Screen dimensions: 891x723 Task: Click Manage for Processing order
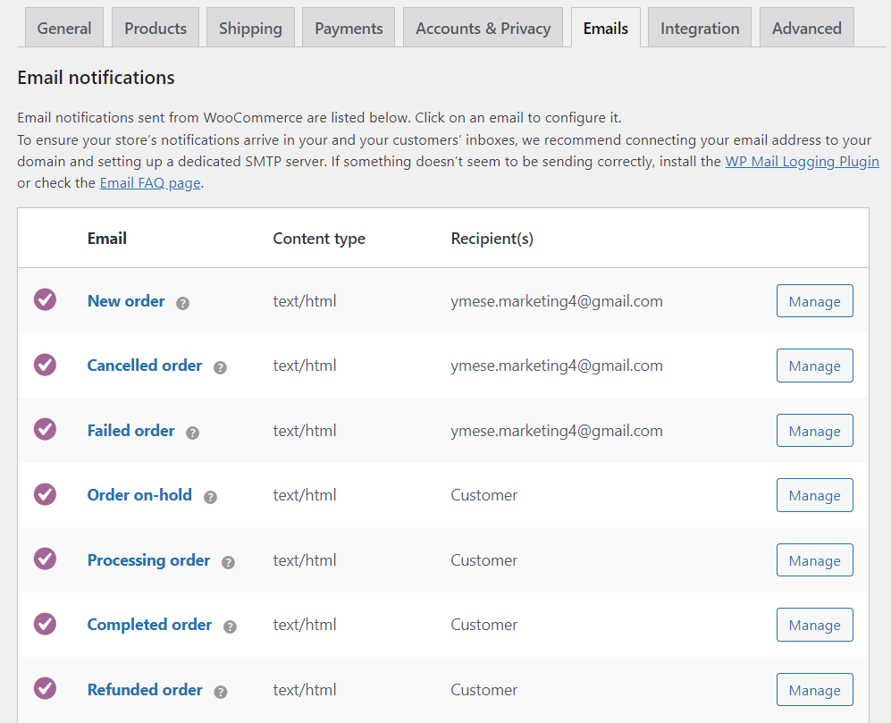[x=815, y=559]
